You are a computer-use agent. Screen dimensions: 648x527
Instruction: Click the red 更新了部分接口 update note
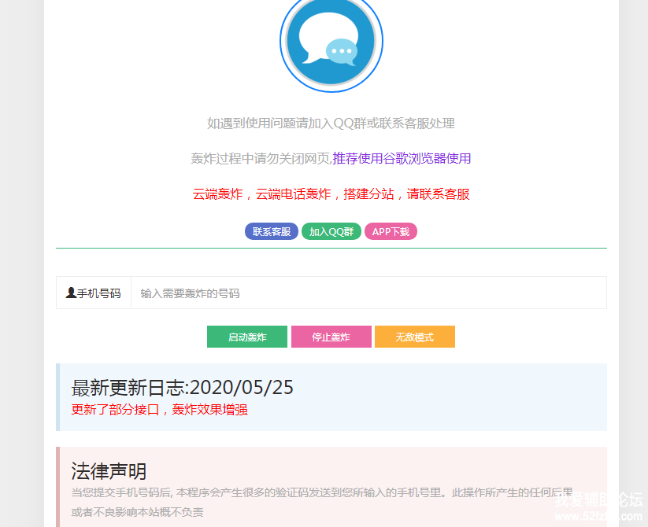tap(159, 409)
